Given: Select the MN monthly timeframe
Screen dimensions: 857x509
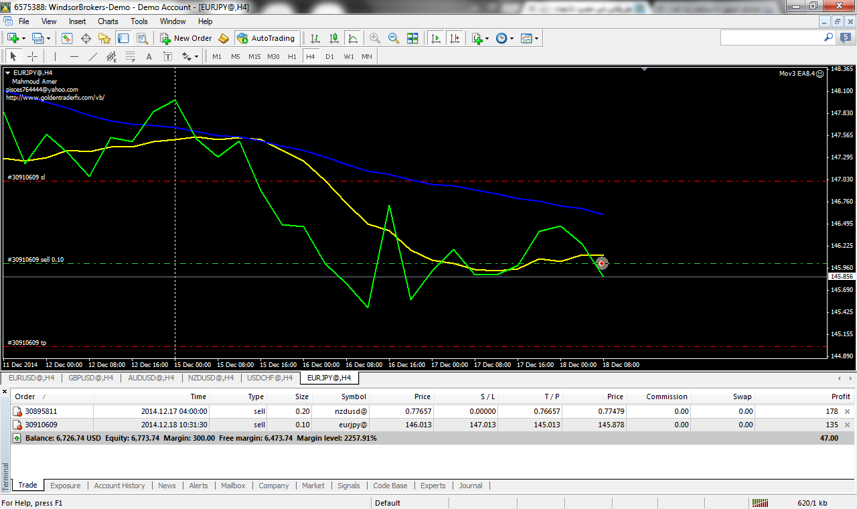Looking at the screenshot, I should (x=367, y=56).
